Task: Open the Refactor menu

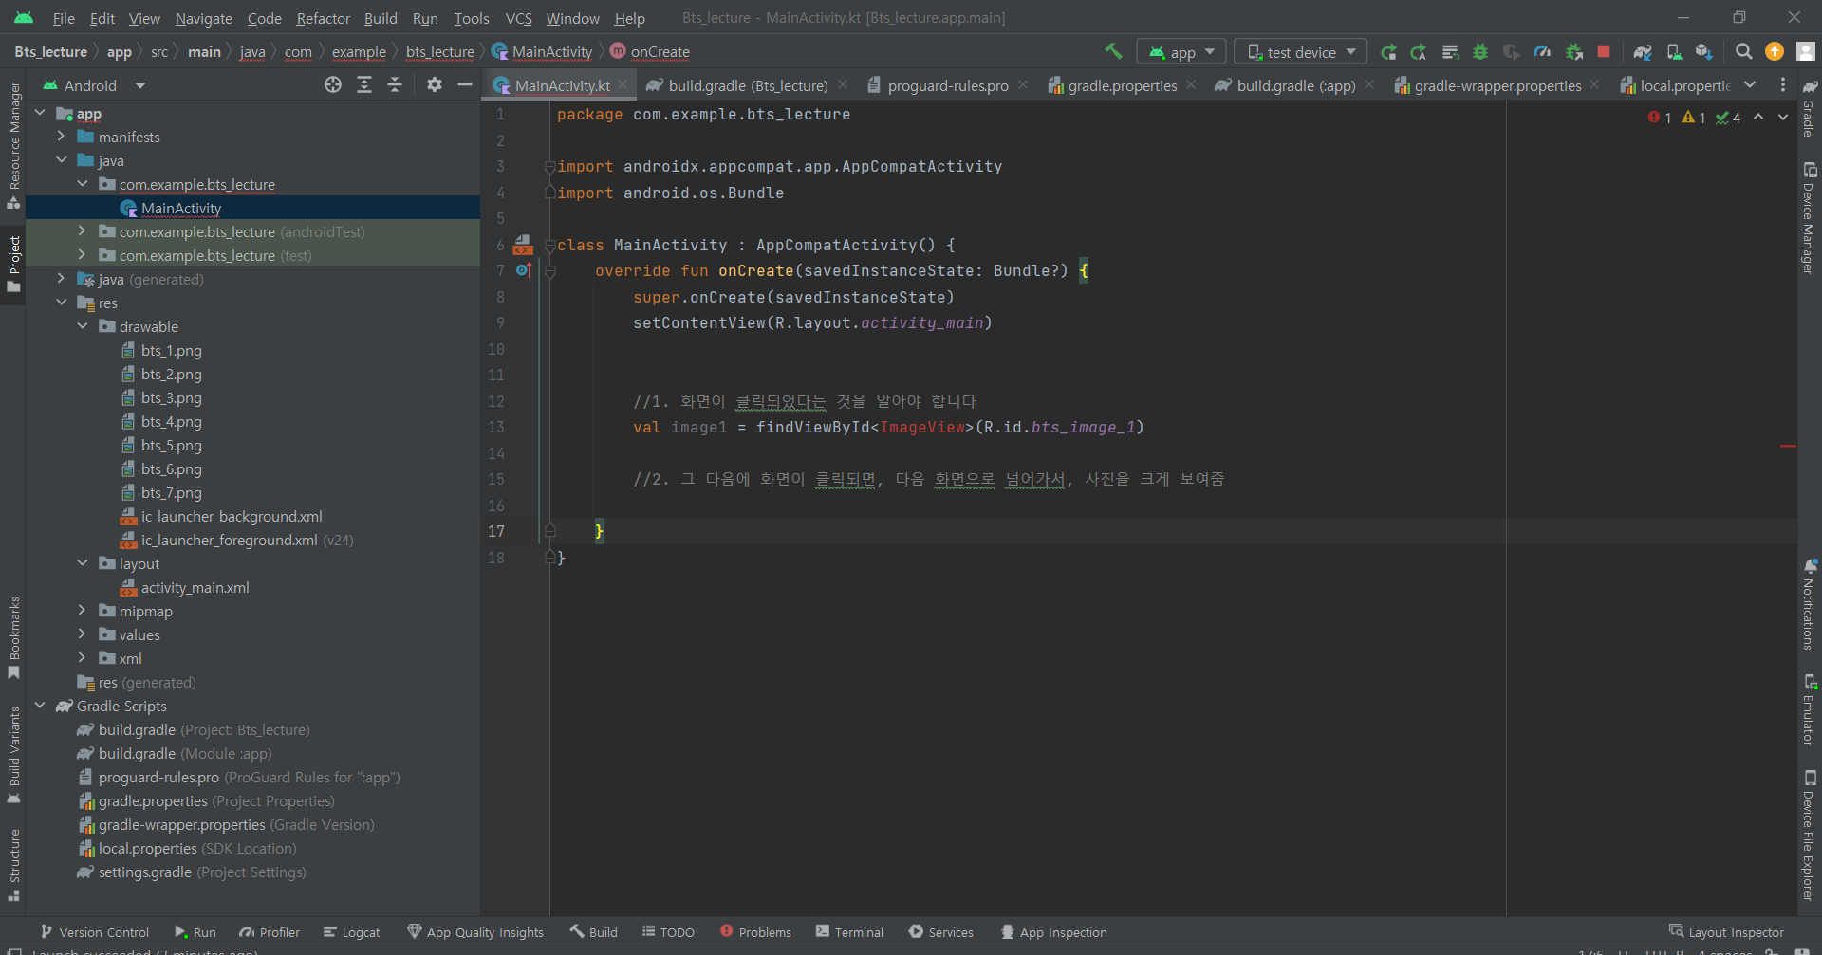Action: [323, 18]
